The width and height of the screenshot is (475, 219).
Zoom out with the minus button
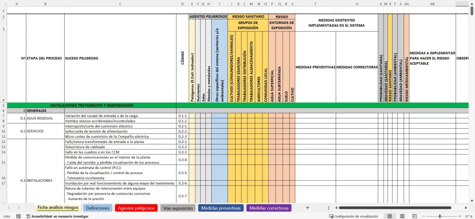pos(424,216)
